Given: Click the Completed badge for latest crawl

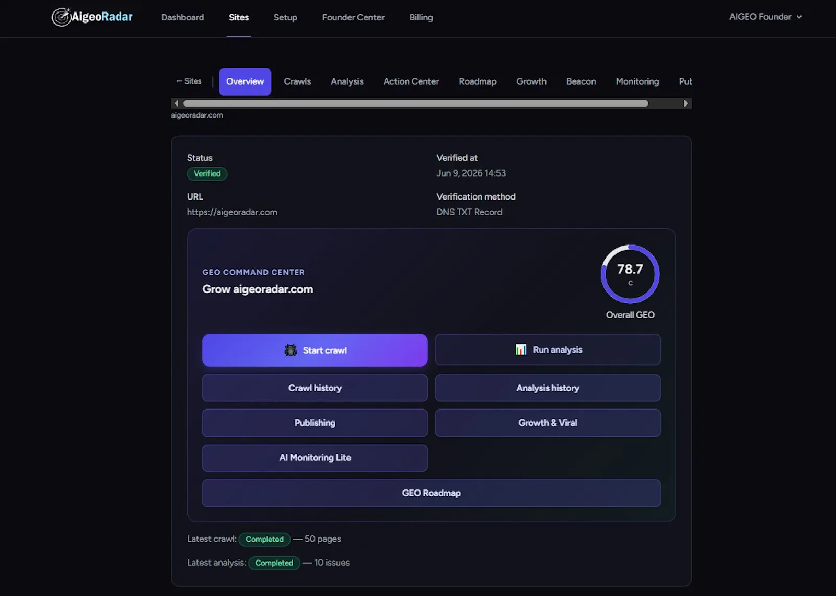Looking at the screenshot, I should tap(264, 539).
